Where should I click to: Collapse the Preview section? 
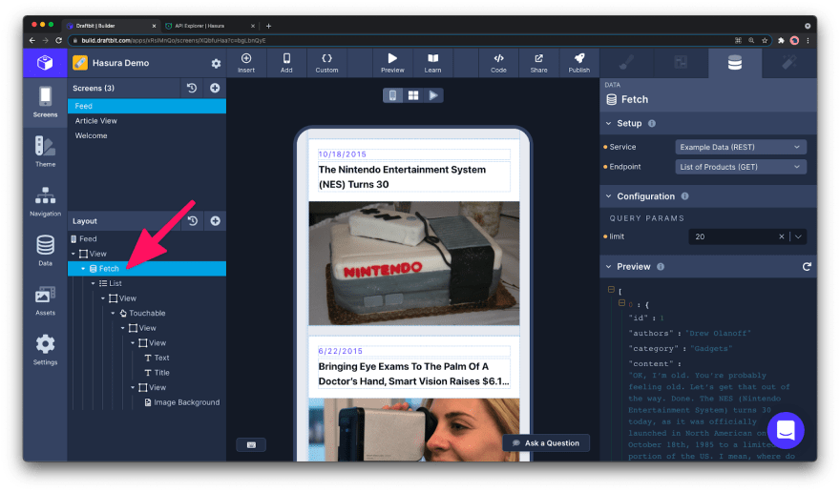pyautogui.click(x=609, y=267)
